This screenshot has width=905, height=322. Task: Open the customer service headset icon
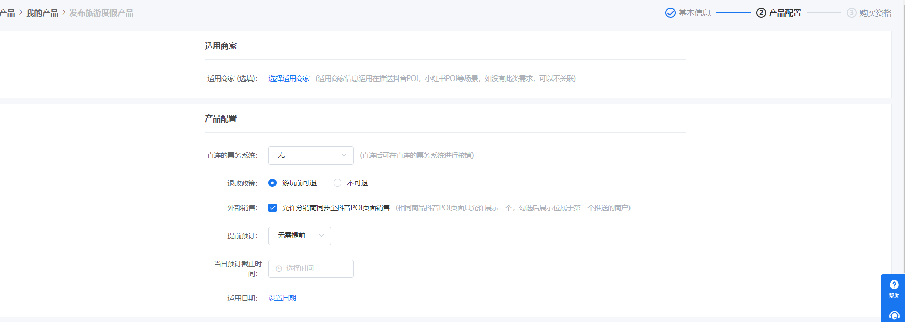tap(894, 316)
